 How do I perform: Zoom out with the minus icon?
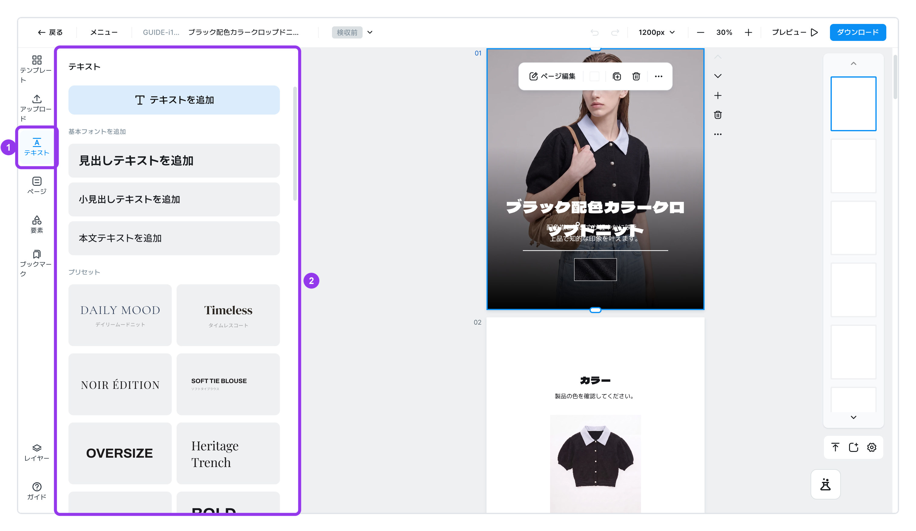(700, 32)
